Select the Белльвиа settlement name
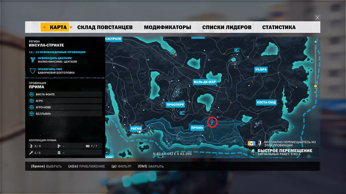Screen dimensions: 346x194 pos(43,113)
